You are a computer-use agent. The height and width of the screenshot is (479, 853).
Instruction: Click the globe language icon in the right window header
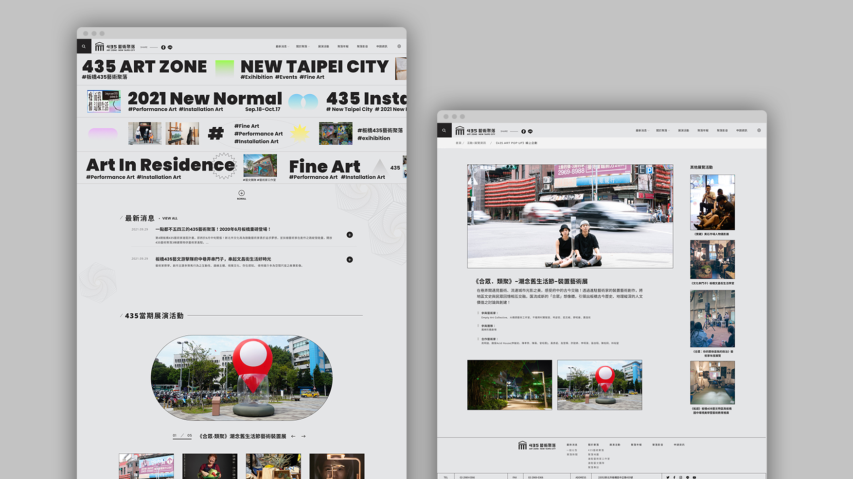point(759,130)
